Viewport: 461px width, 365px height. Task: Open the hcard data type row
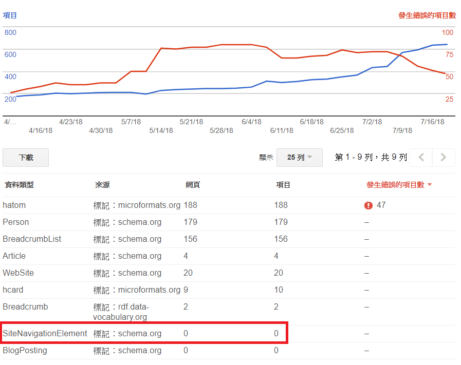coord(13,290)
